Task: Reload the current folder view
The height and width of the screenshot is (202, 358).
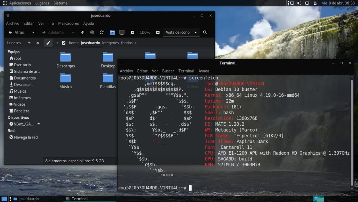Action: tap(102, 32)
